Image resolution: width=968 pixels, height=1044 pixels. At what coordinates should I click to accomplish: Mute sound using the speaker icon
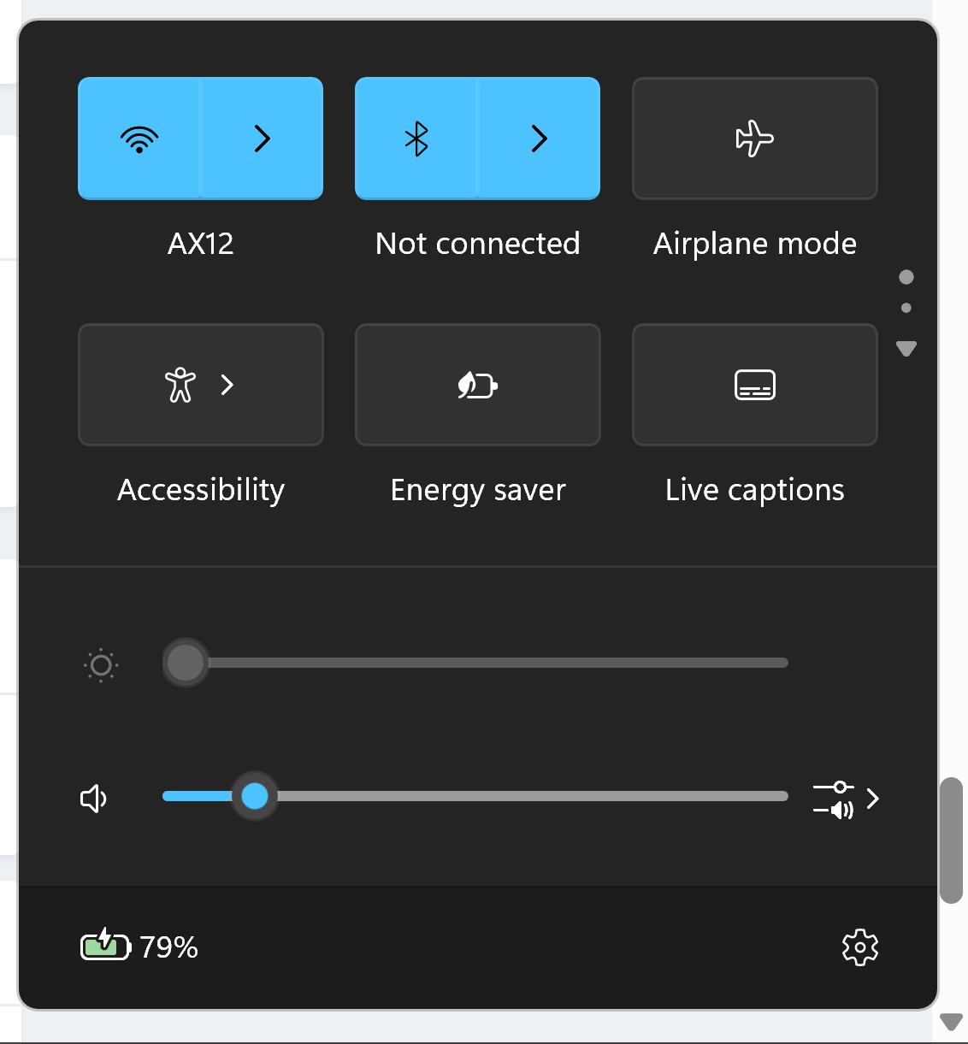93,799
